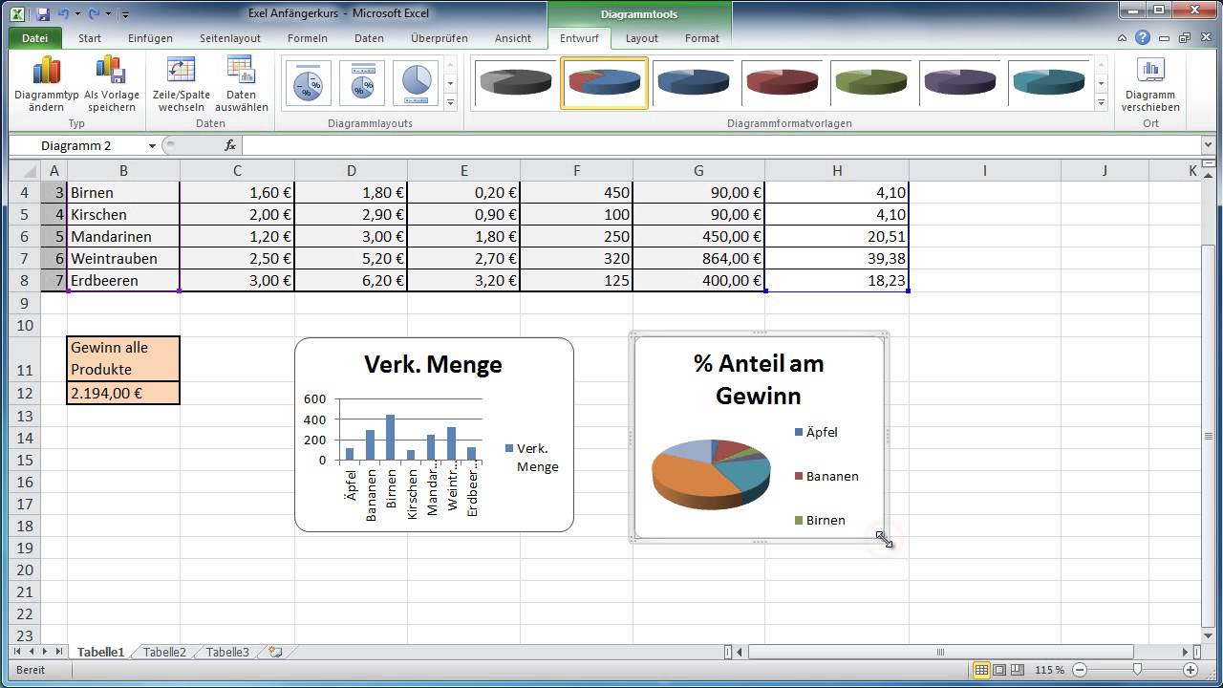Go to first sheet with navigation arrow

[18, 652]
